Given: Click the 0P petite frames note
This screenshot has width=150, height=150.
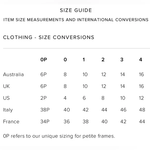Looking at the screenshot, I should (59, 136).
